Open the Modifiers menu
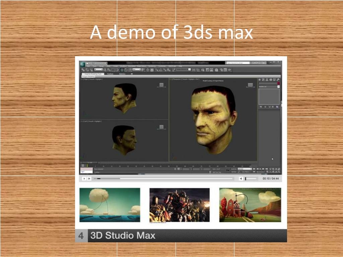The image size is (343, 257). (123, 66)
